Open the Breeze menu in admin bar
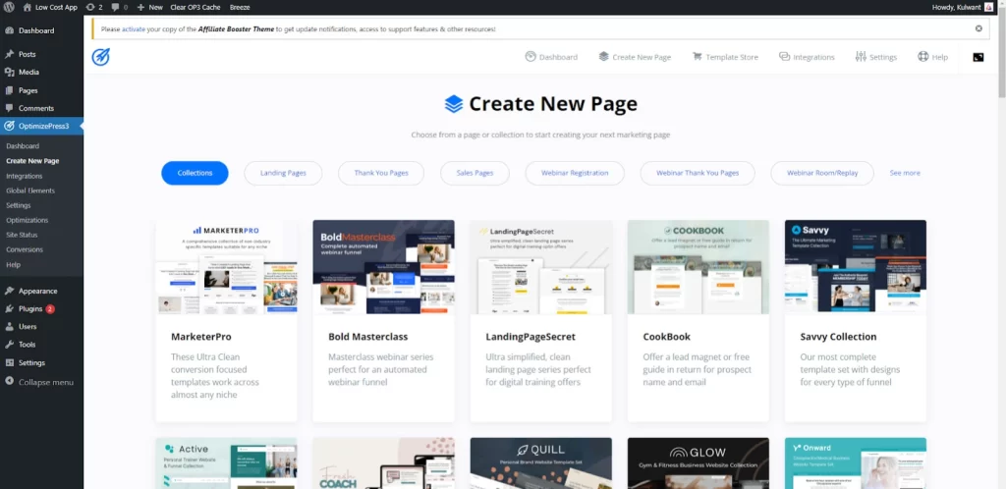Screen dimensions: 1006x489 [240, 7]
